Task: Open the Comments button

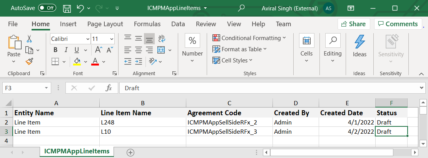Action: pos(398,24)
